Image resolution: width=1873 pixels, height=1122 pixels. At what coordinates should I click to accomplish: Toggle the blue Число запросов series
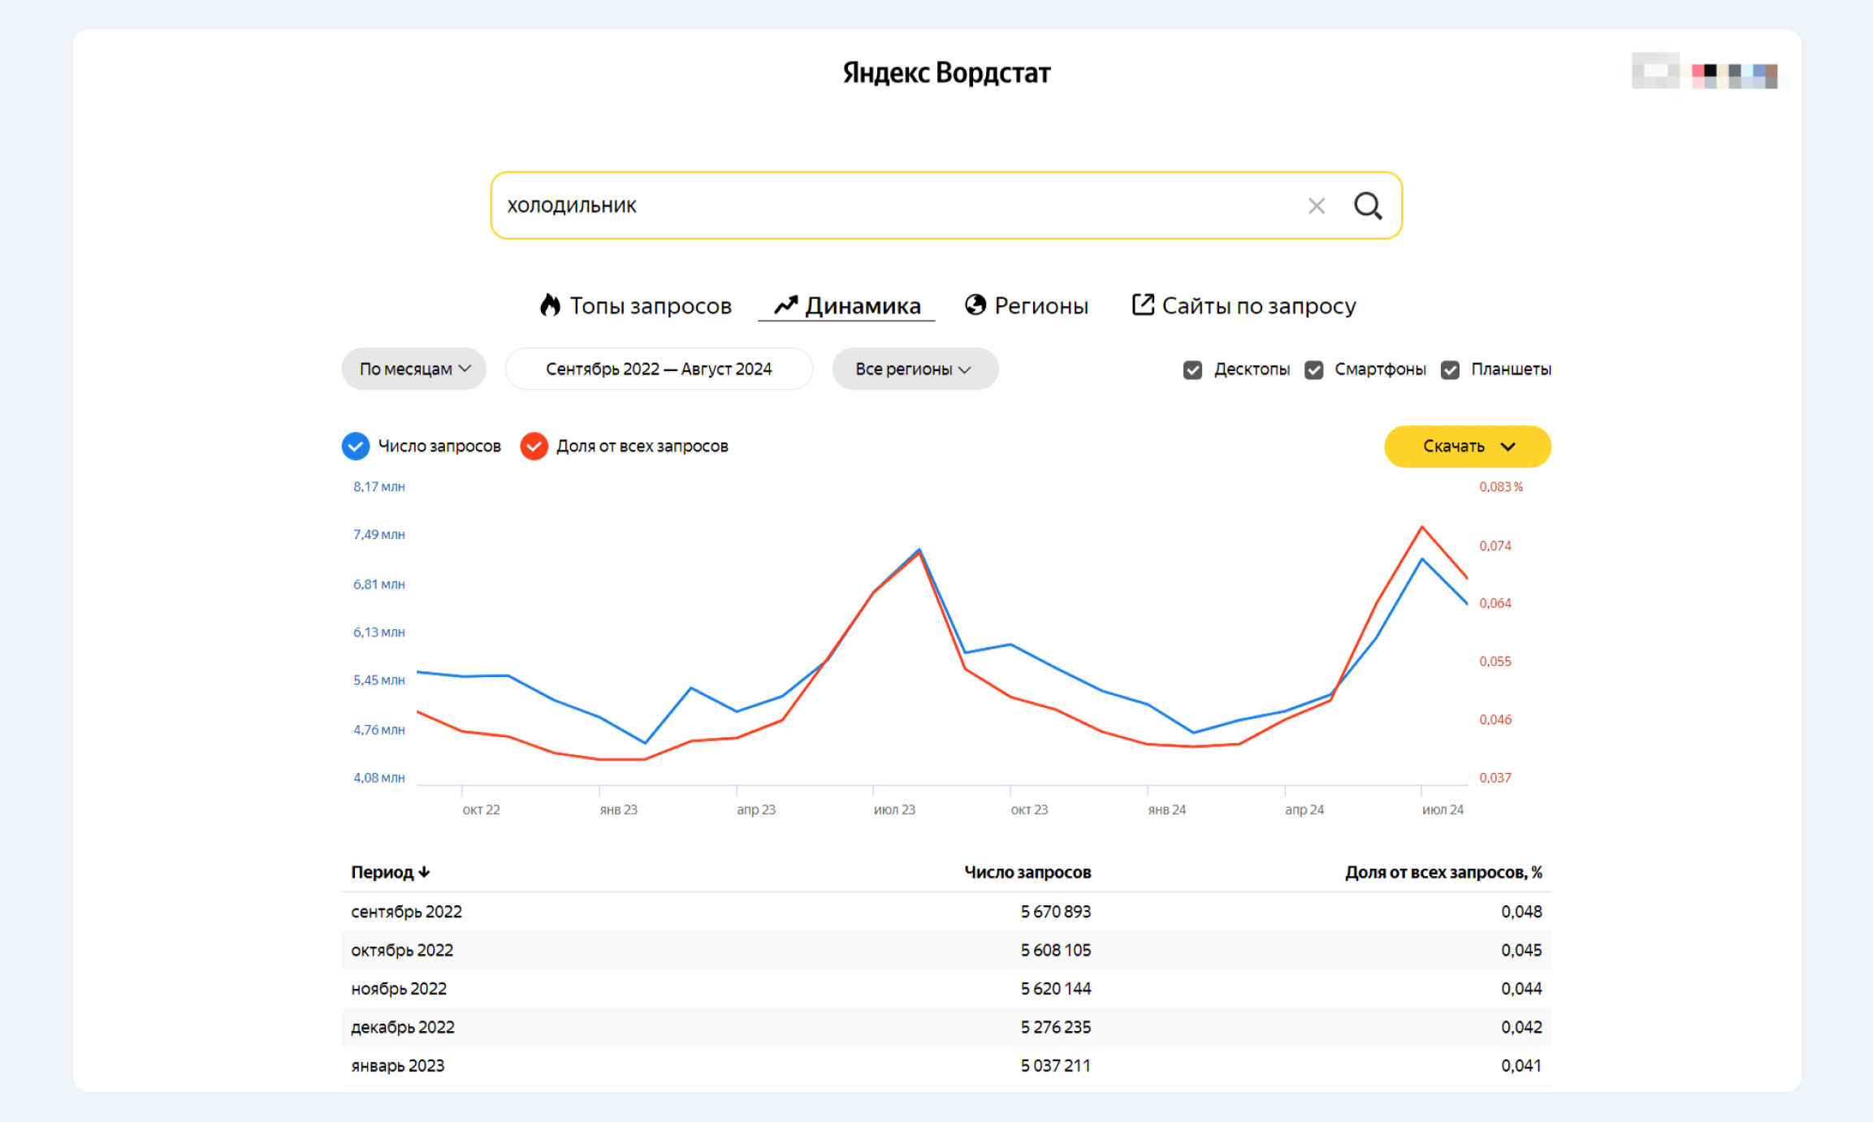tap(356, 447)
